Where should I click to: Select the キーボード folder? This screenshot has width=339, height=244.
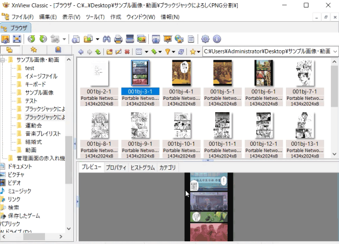(x=35, y=84)
